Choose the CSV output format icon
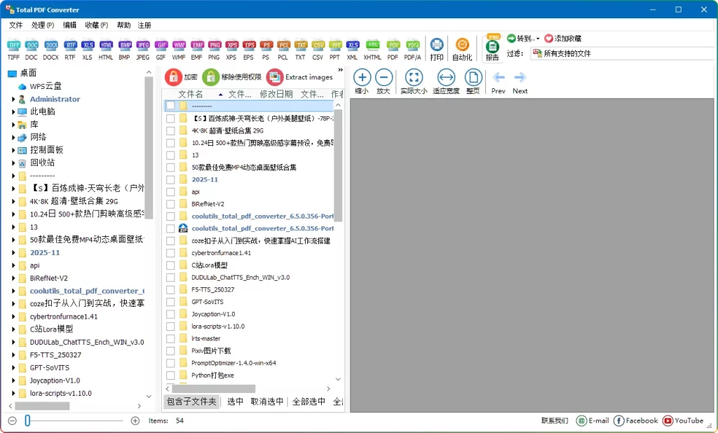This screenshot has height=433, width=718. [x=318, y=46]
